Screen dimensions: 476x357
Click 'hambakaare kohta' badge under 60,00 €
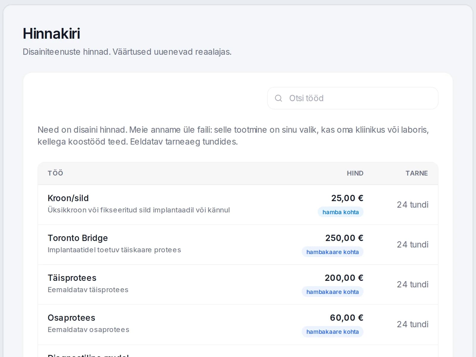click(x=333, y=332)
